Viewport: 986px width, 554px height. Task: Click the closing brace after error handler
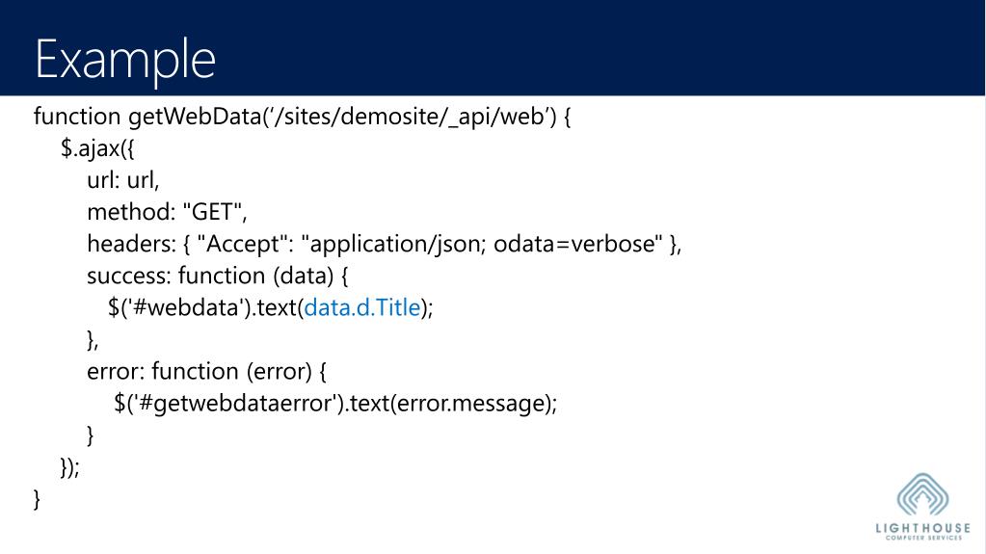(x=90, y=435)
